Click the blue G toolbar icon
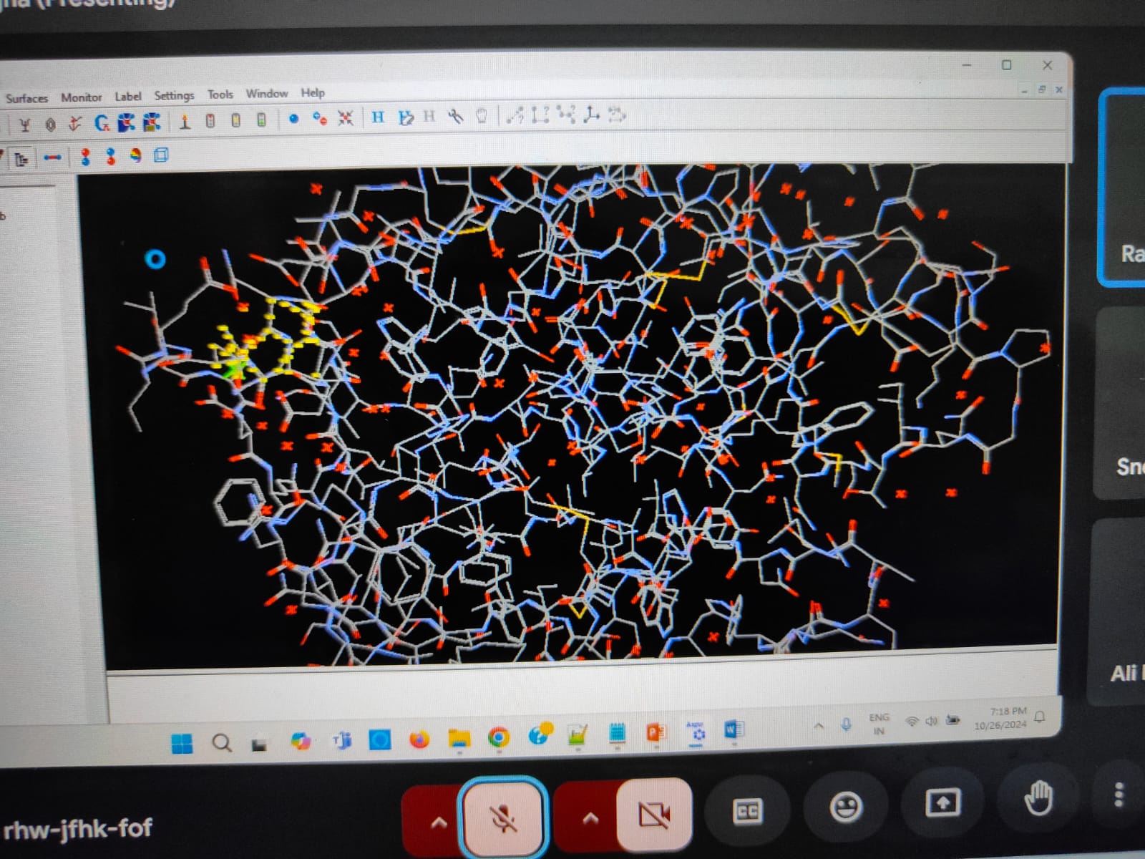The width and height of the screenshot is (1145, 859). point(102,123)
